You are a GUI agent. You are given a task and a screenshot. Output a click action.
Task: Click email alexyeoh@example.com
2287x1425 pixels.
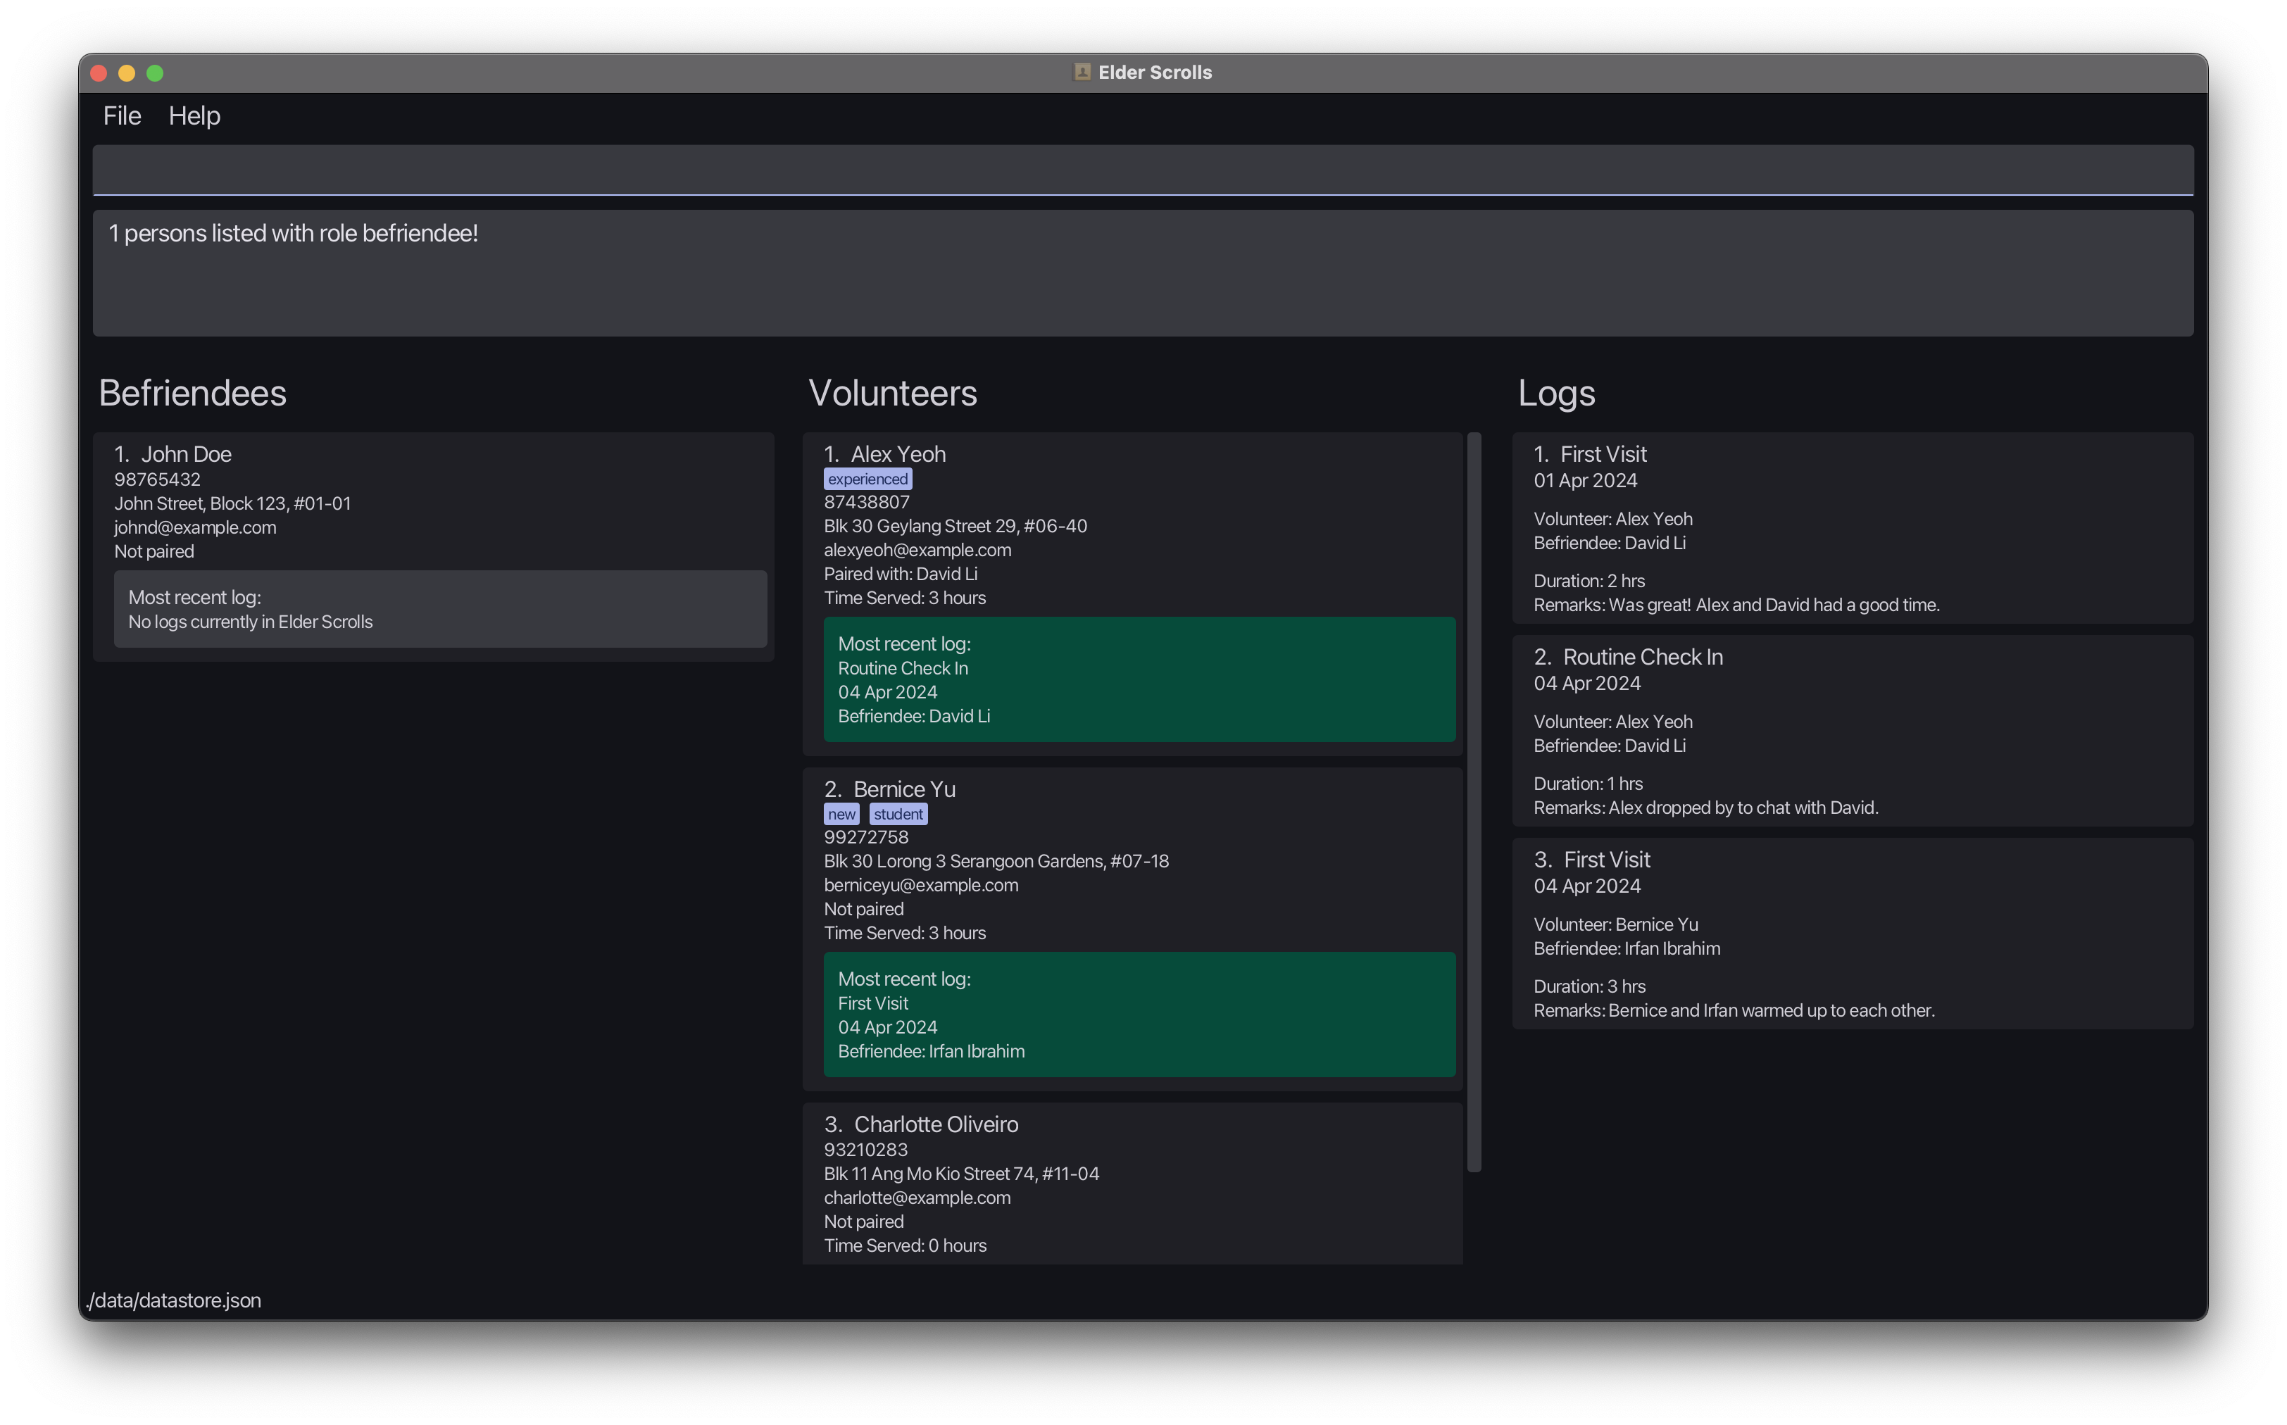(917, 549)
